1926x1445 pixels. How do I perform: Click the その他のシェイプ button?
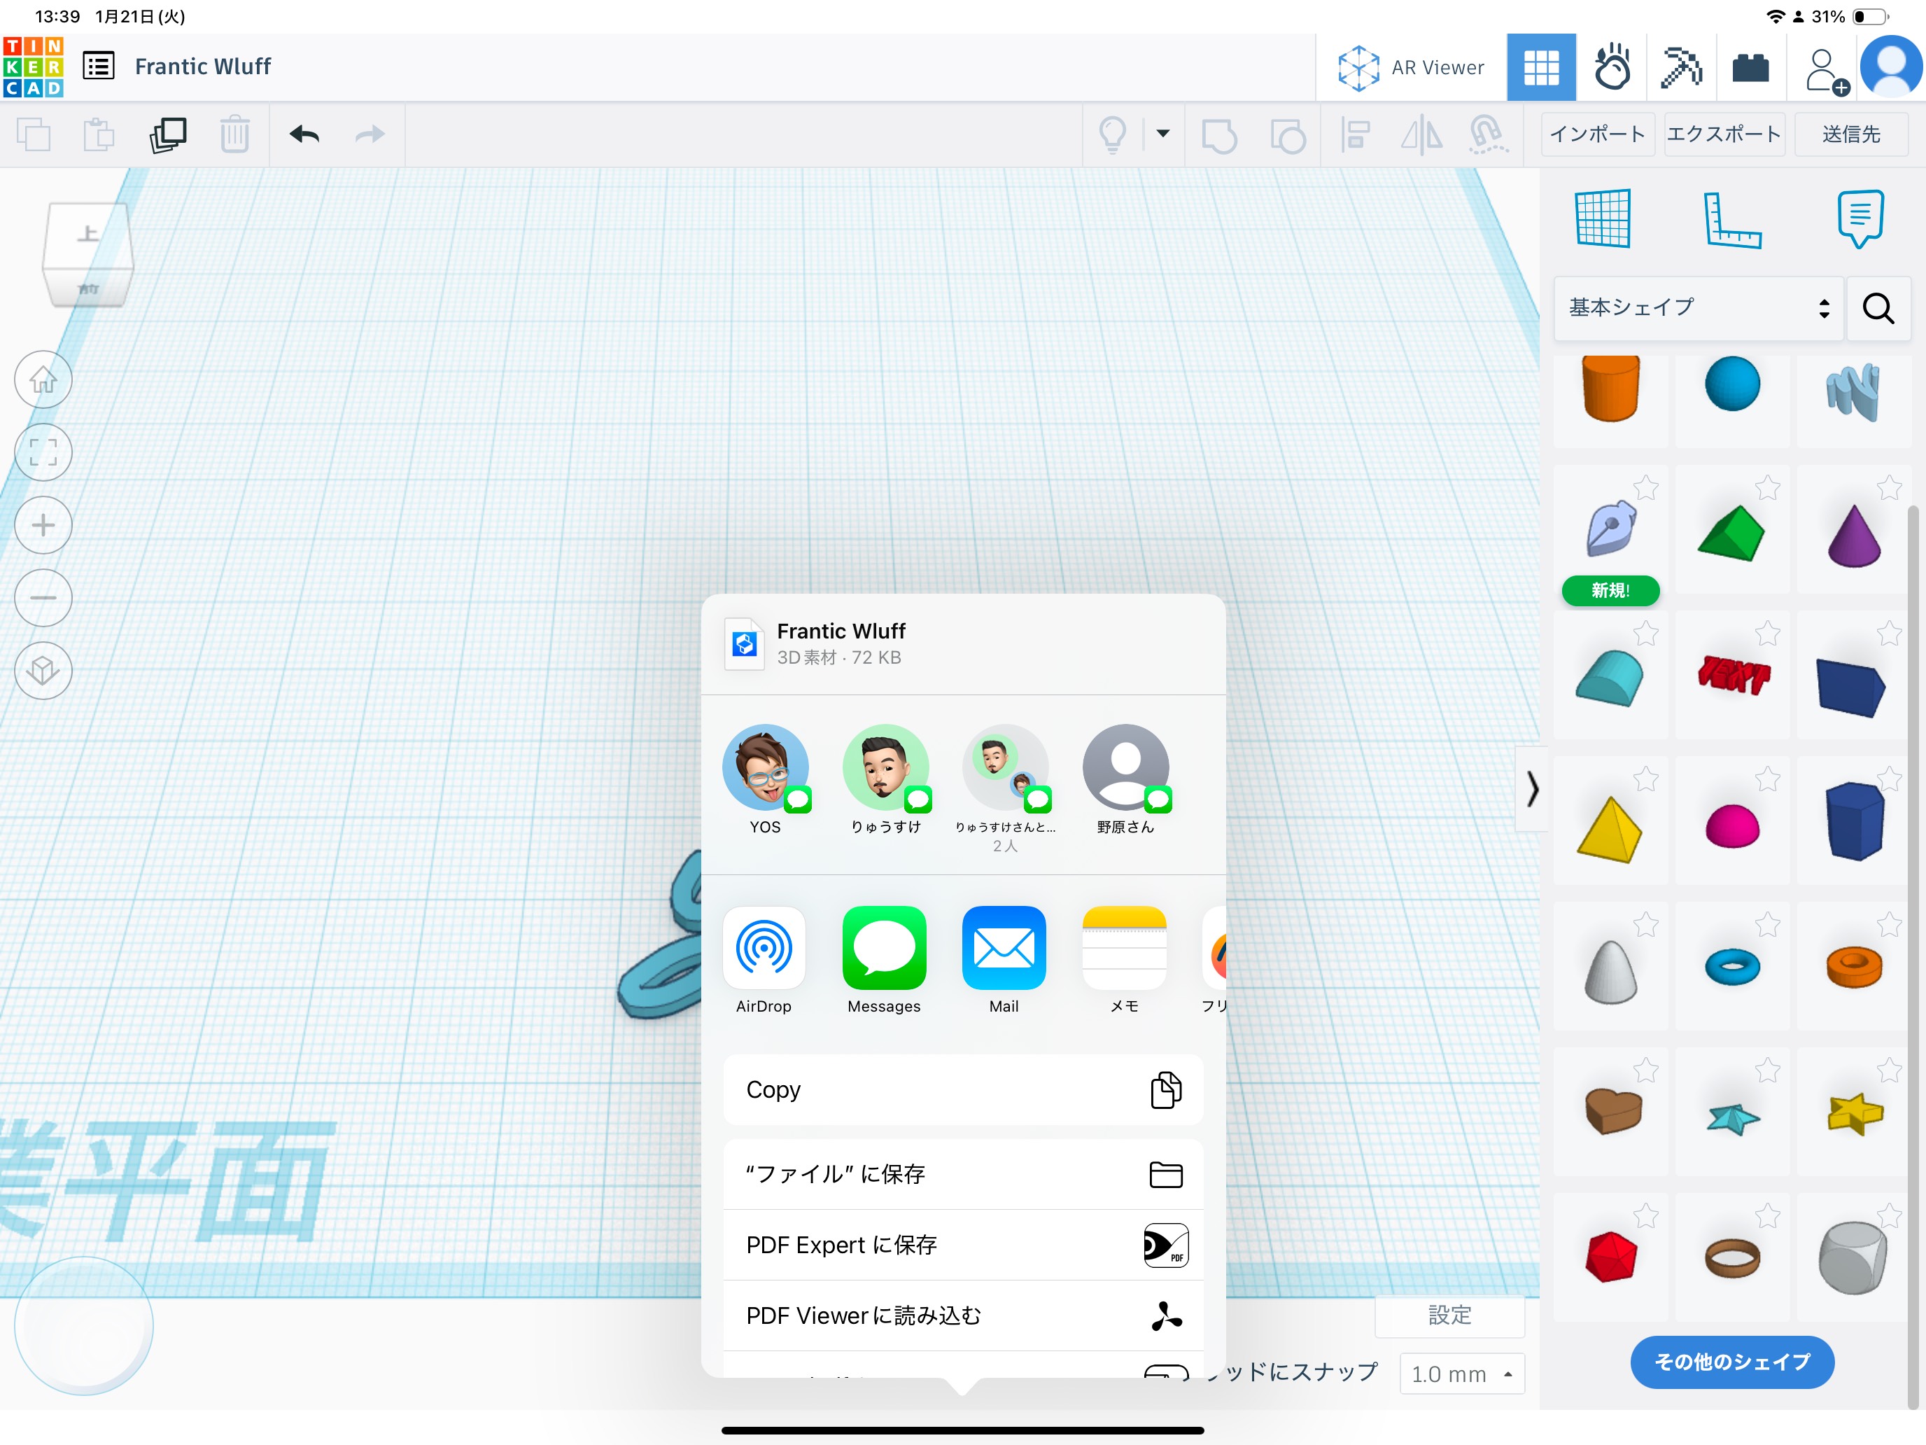tap(1732, 1362)
